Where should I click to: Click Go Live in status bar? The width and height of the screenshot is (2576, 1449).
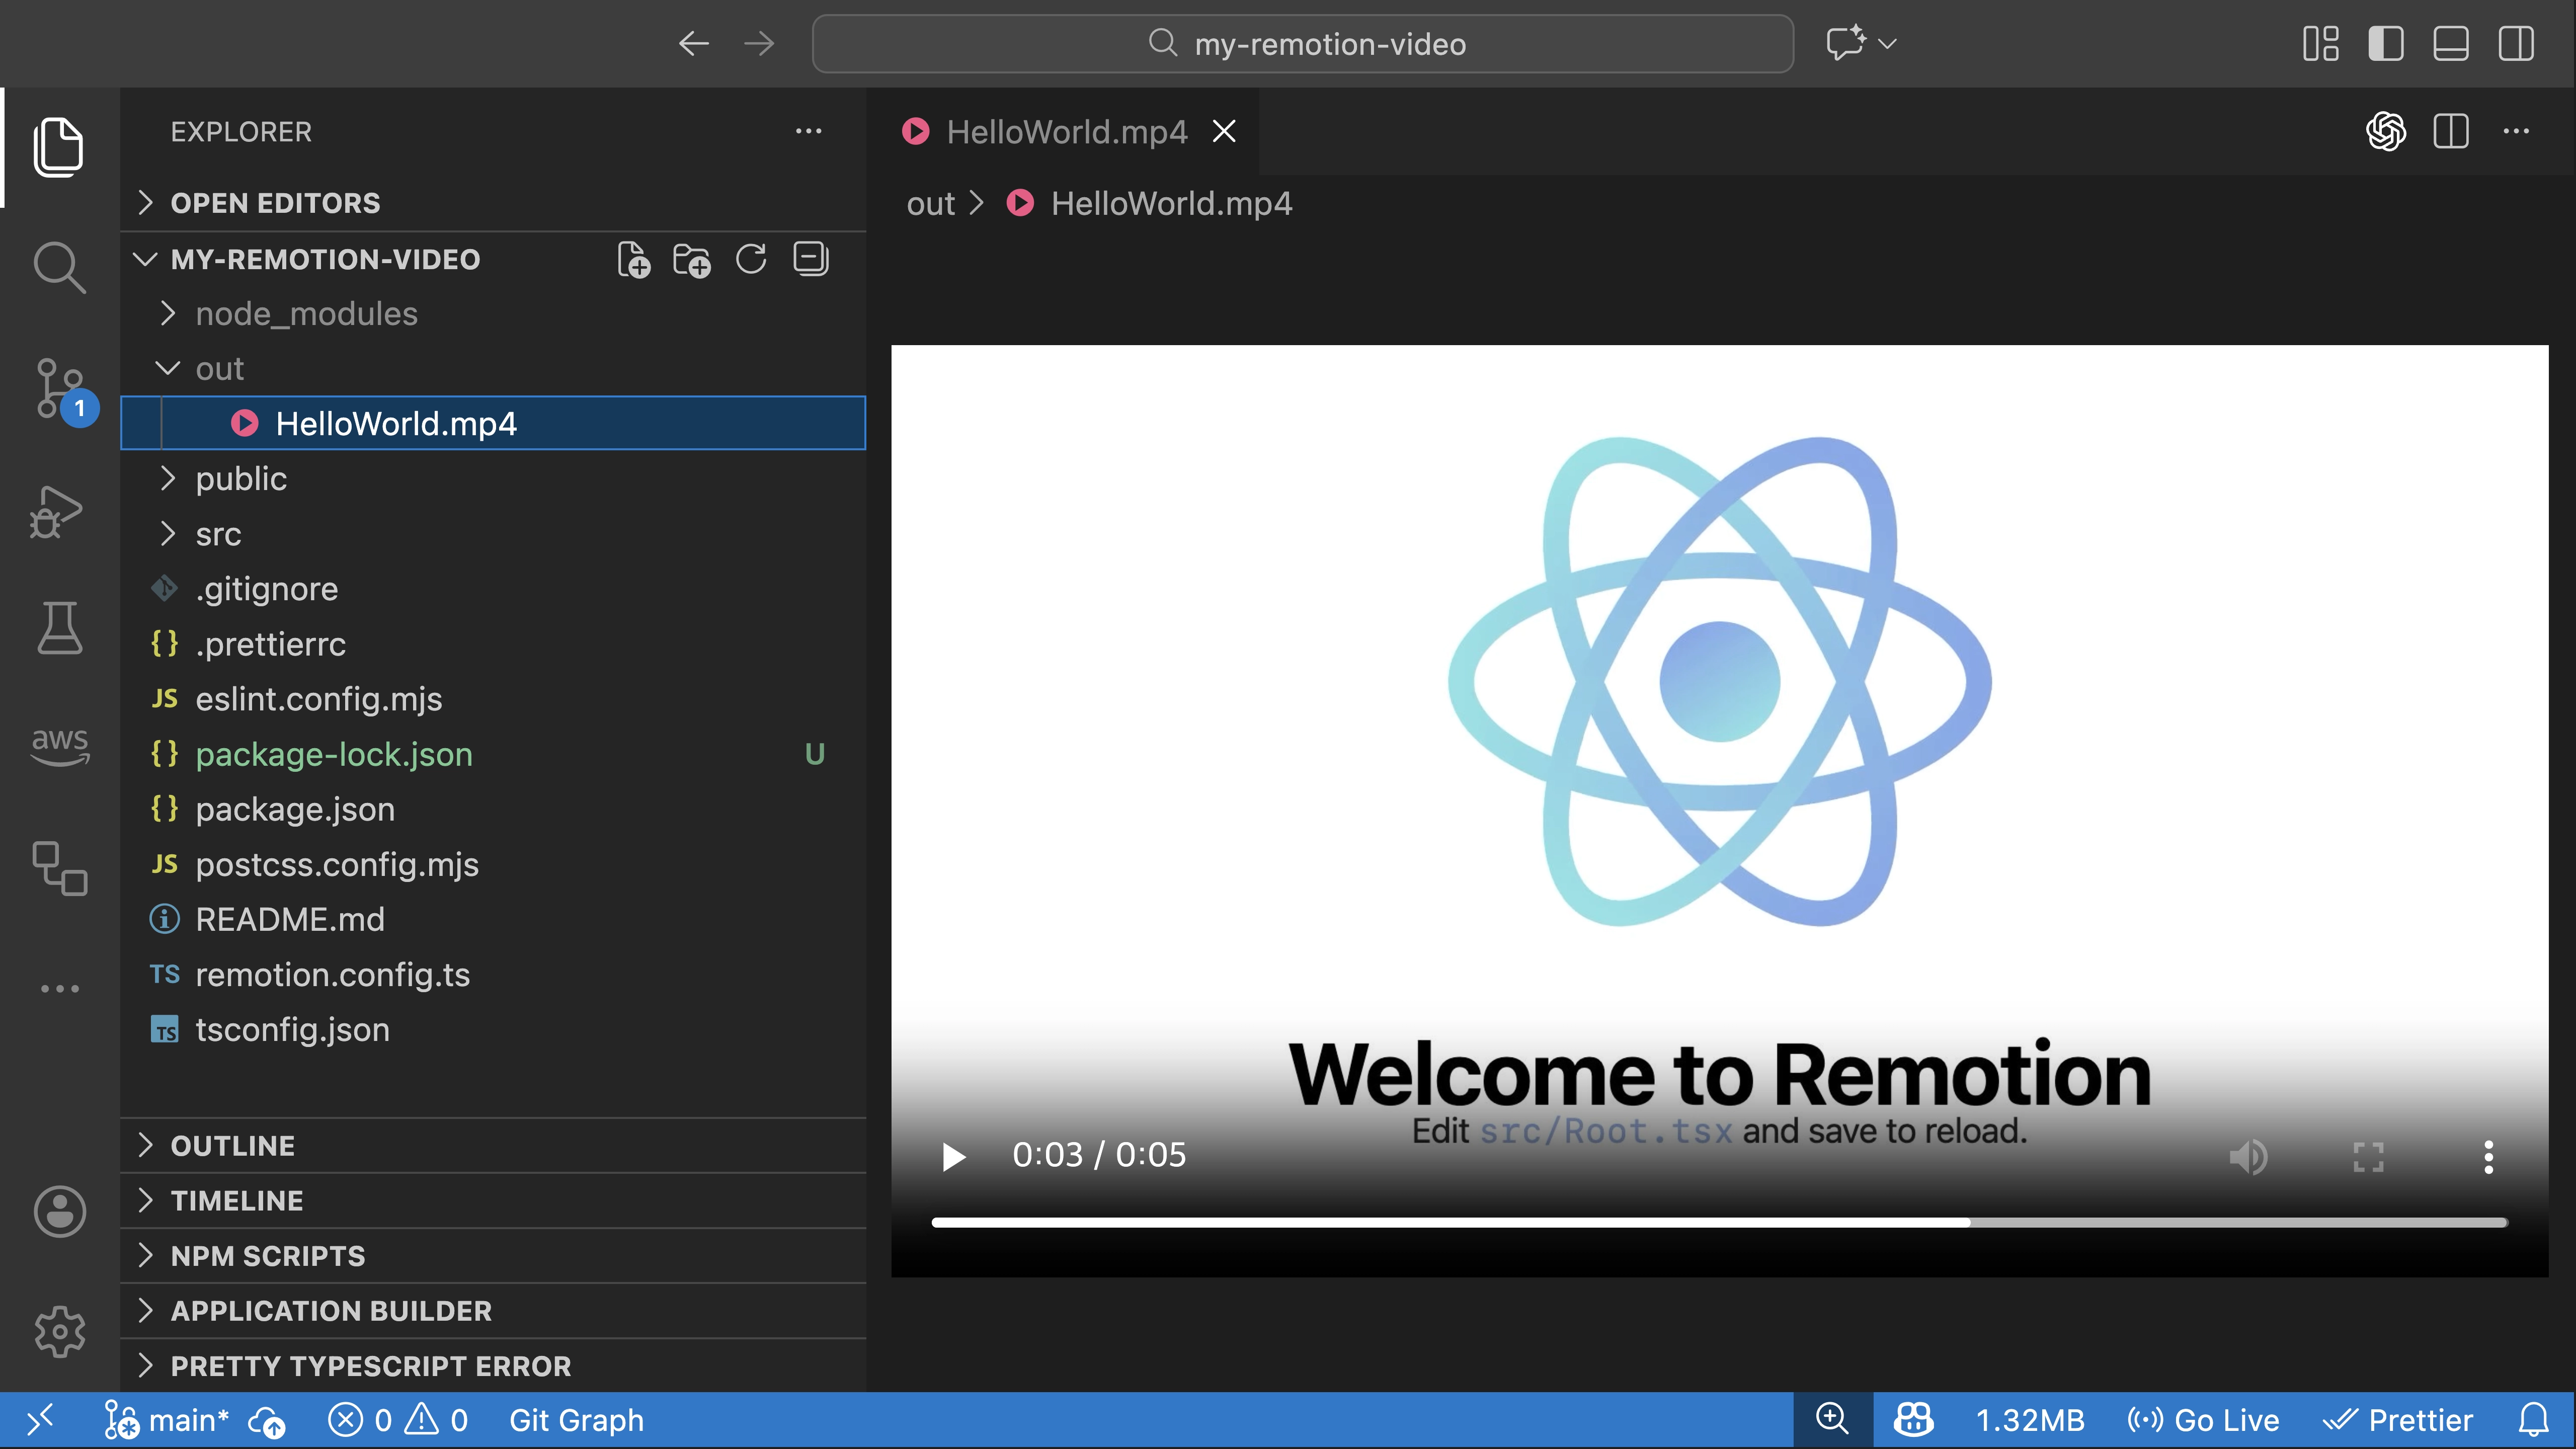pos(2203,1421)
